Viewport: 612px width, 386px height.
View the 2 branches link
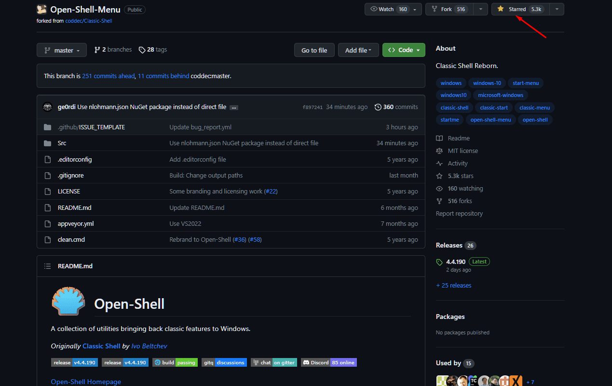click(113, 50)
